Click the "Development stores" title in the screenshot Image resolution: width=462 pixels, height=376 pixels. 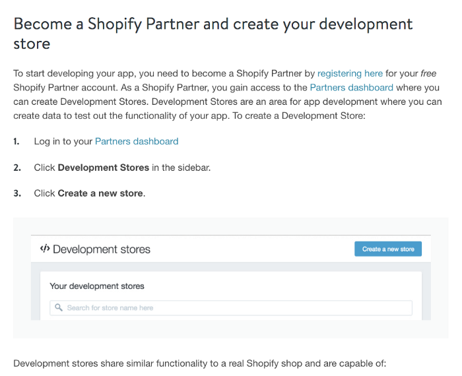pyautogui.click(x=102, y=249)
